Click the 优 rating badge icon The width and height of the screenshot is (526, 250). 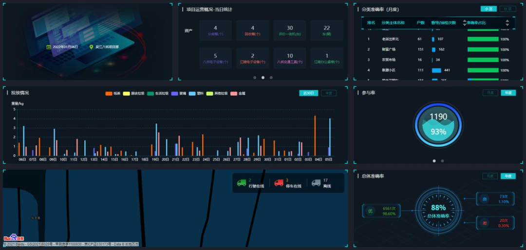(x=370, y=211)
